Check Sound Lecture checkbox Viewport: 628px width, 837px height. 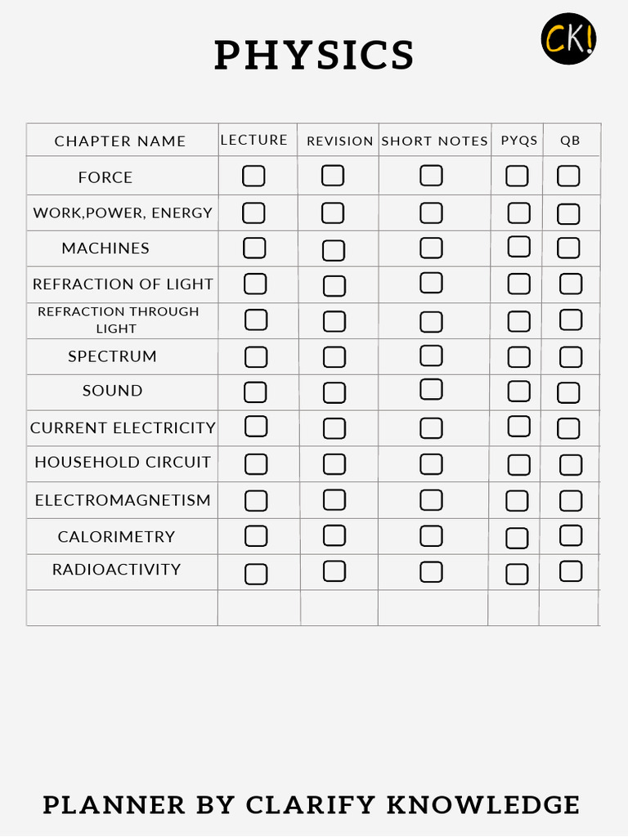click(255, 392)
